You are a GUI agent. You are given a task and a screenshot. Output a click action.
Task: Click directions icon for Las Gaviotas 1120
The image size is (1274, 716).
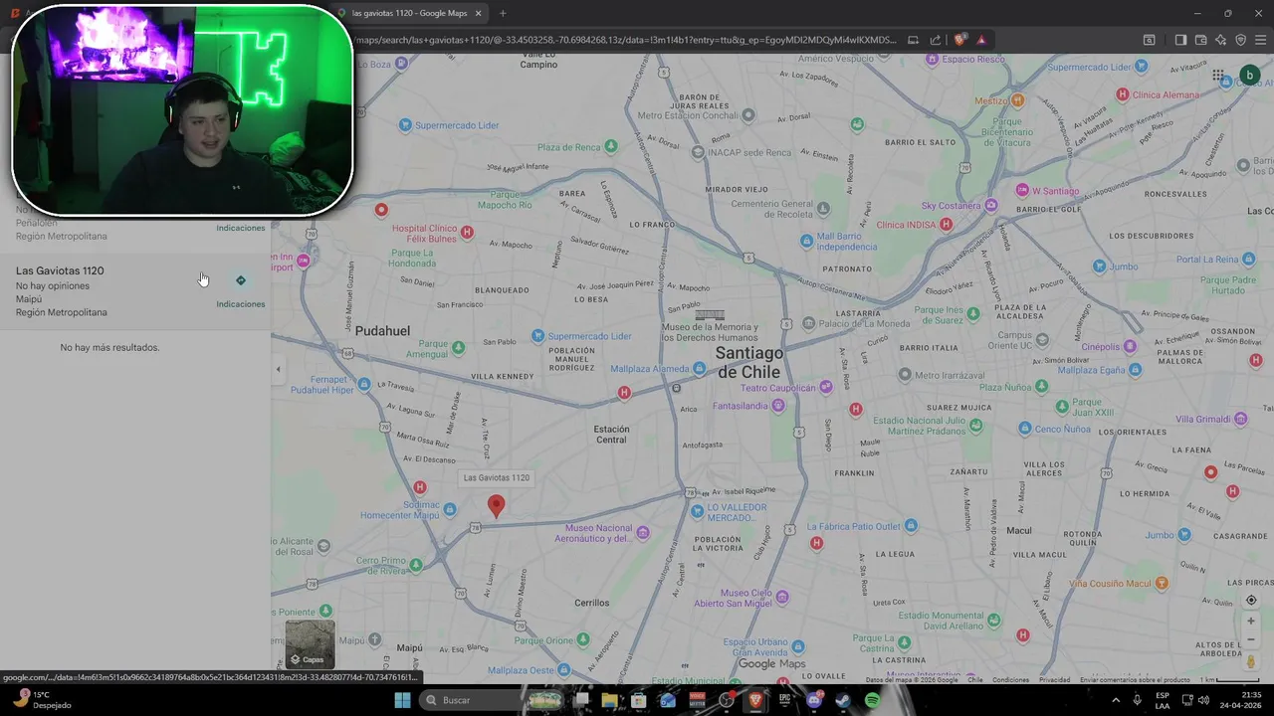click(240, 280)
